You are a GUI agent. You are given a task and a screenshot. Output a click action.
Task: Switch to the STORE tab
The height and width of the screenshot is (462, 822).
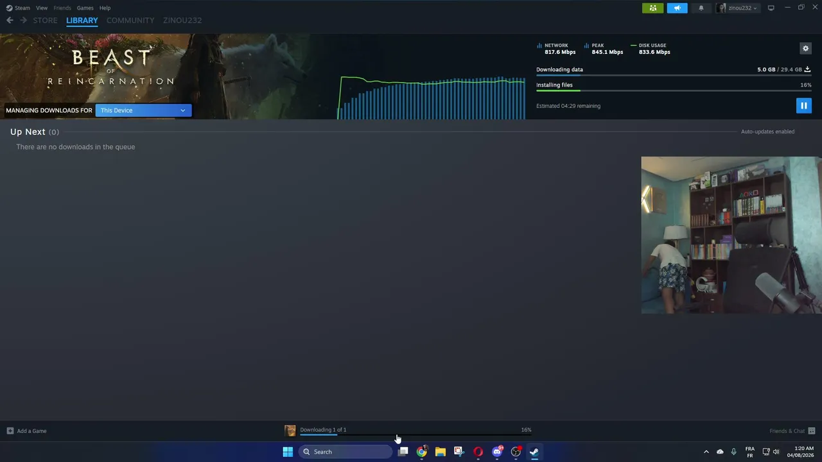45,21
